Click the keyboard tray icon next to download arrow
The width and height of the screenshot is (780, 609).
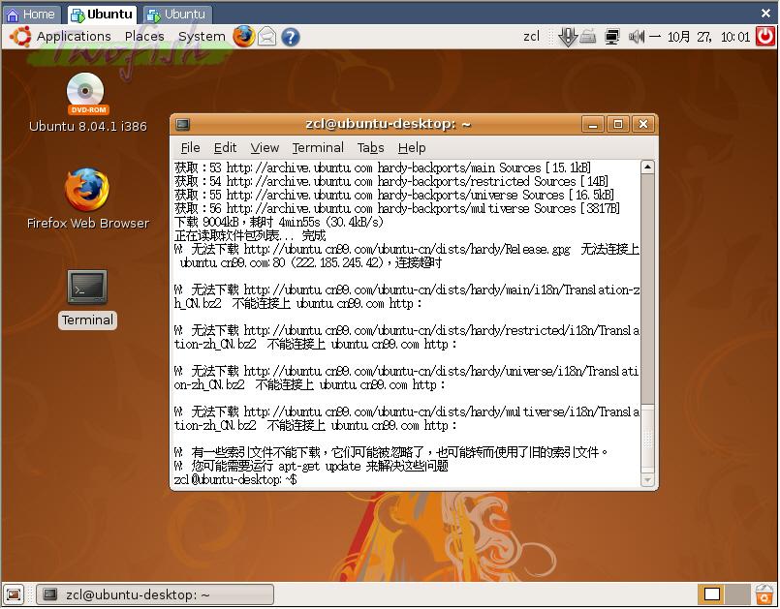pyautogui.click(x=588, y=37)
